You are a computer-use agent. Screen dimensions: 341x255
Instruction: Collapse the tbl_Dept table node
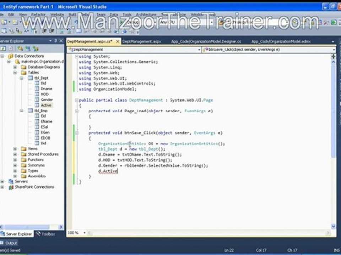[22, 78]
